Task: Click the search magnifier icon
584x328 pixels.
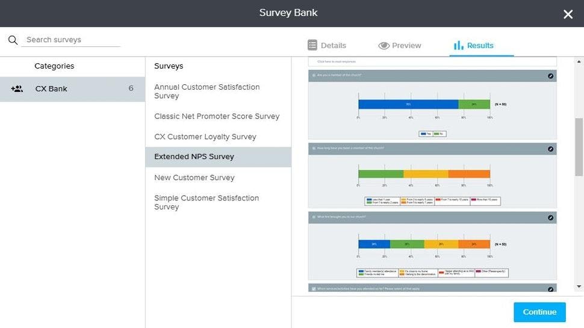Action: coord(13,40)
